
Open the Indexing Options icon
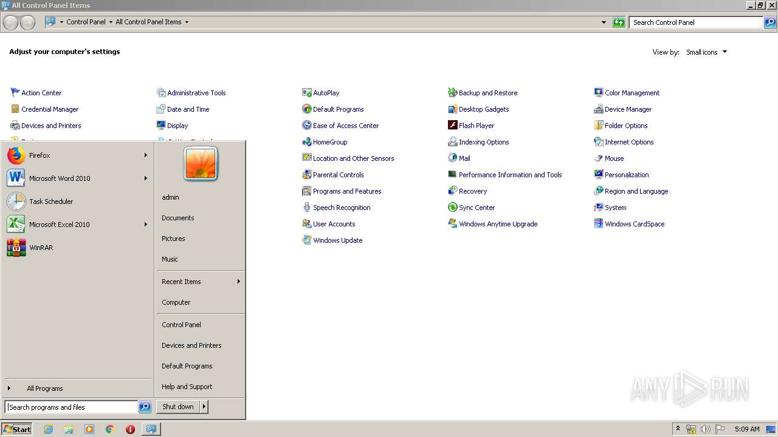(x=453, y=142)
